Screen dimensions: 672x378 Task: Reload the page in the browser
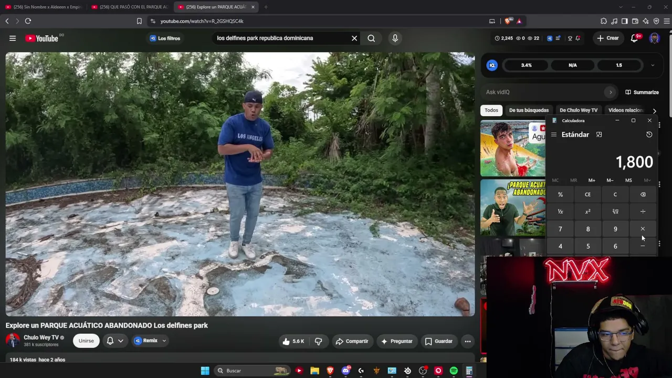pyautogui.click(x=28, y=21)
